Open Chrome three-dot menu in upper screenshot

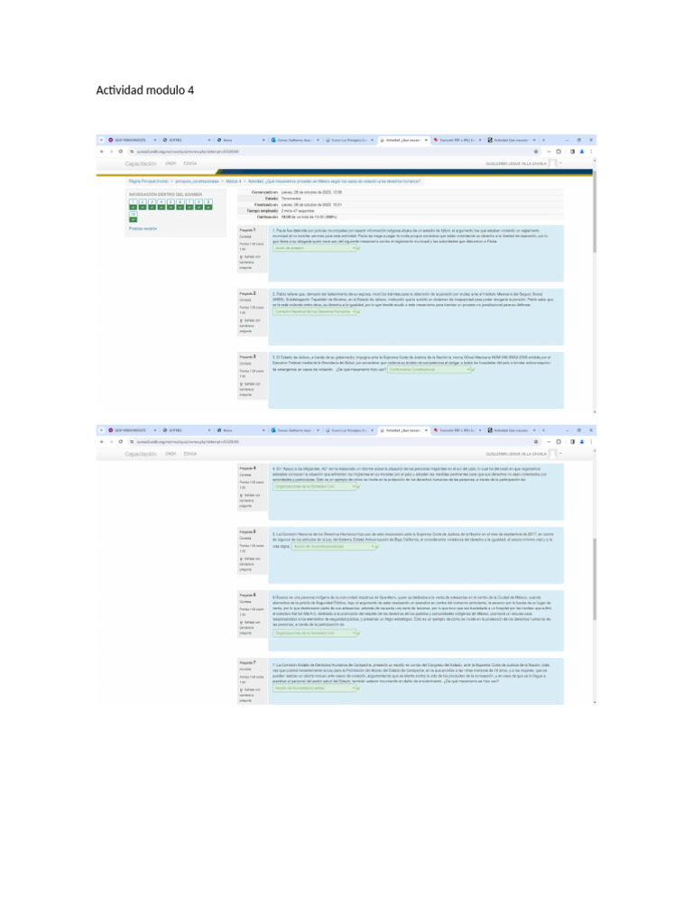[590, 152]
